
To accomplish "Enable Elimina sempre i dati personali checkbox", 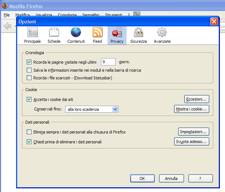I will [29, 132].
